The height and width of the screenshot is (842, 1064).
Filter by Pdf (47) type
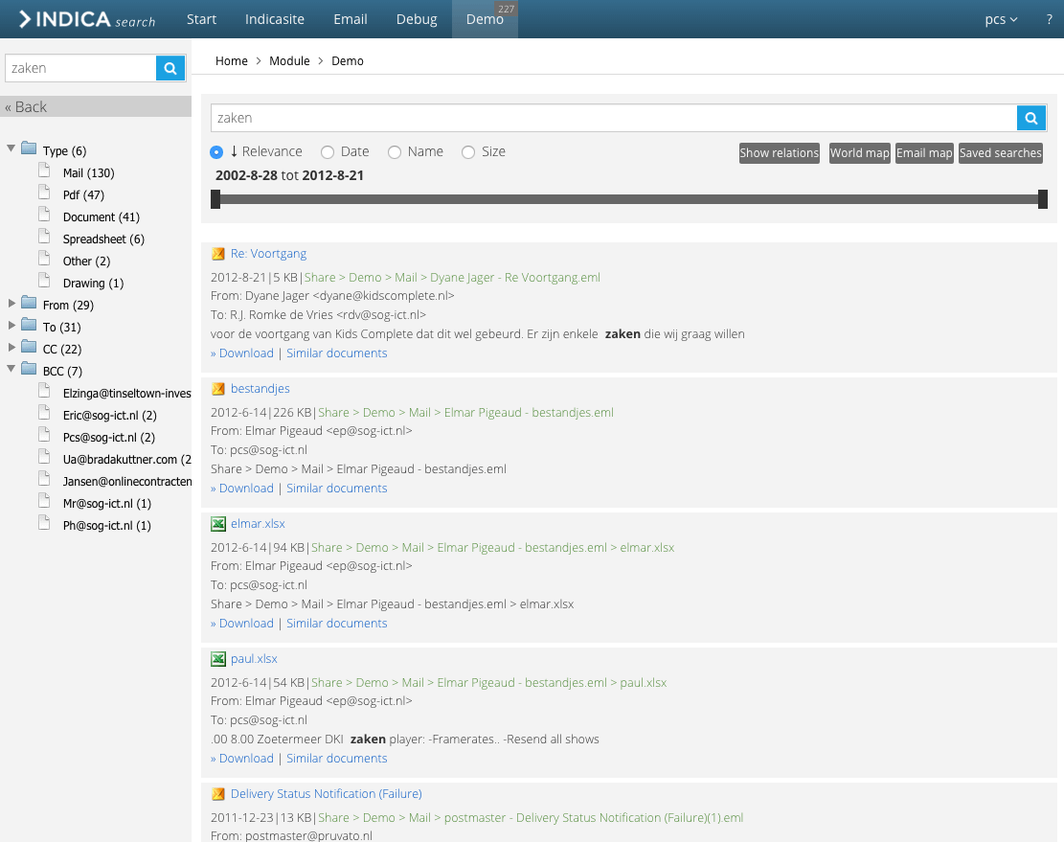coord(83,195)
